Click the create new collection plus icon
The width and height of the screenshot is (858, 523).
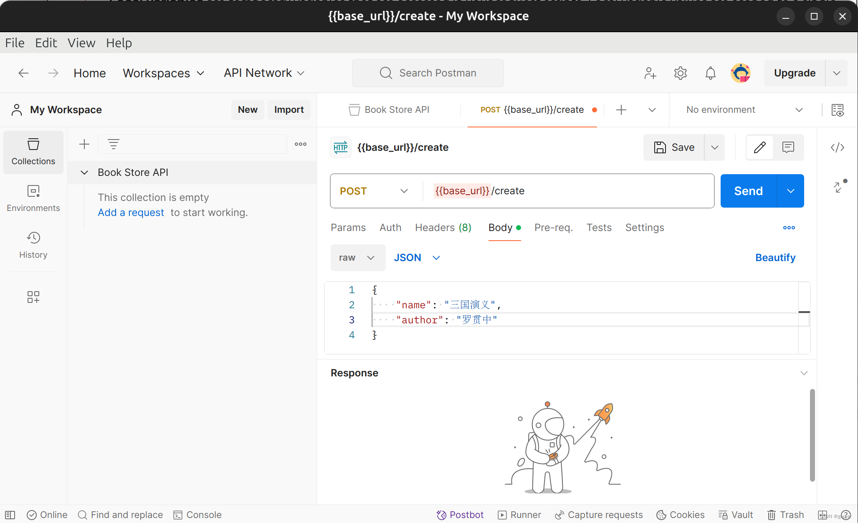[x=84, y=144]
